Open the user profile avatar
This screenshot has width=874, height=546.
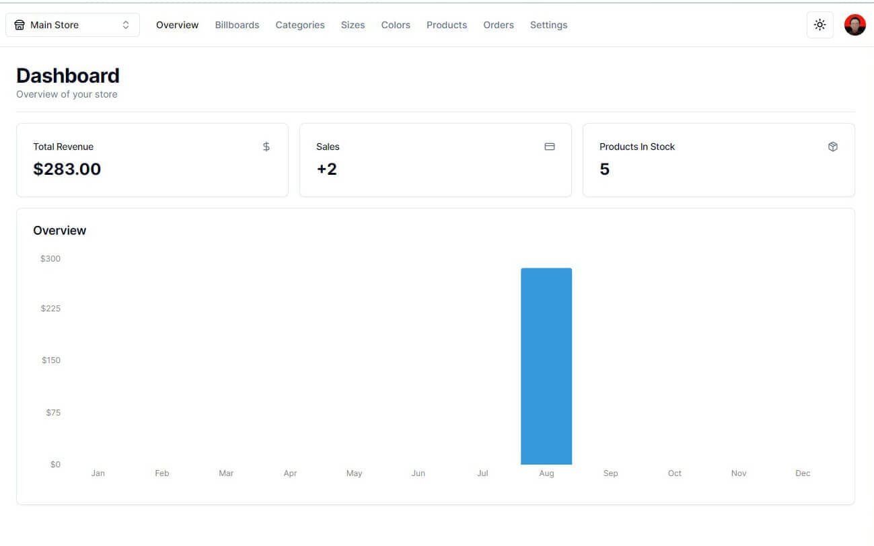[854, 25]
